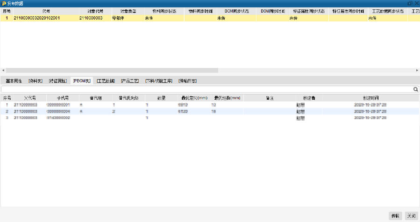
Task: Select the [特征属性] tab
Action: [x=58, y=81]
